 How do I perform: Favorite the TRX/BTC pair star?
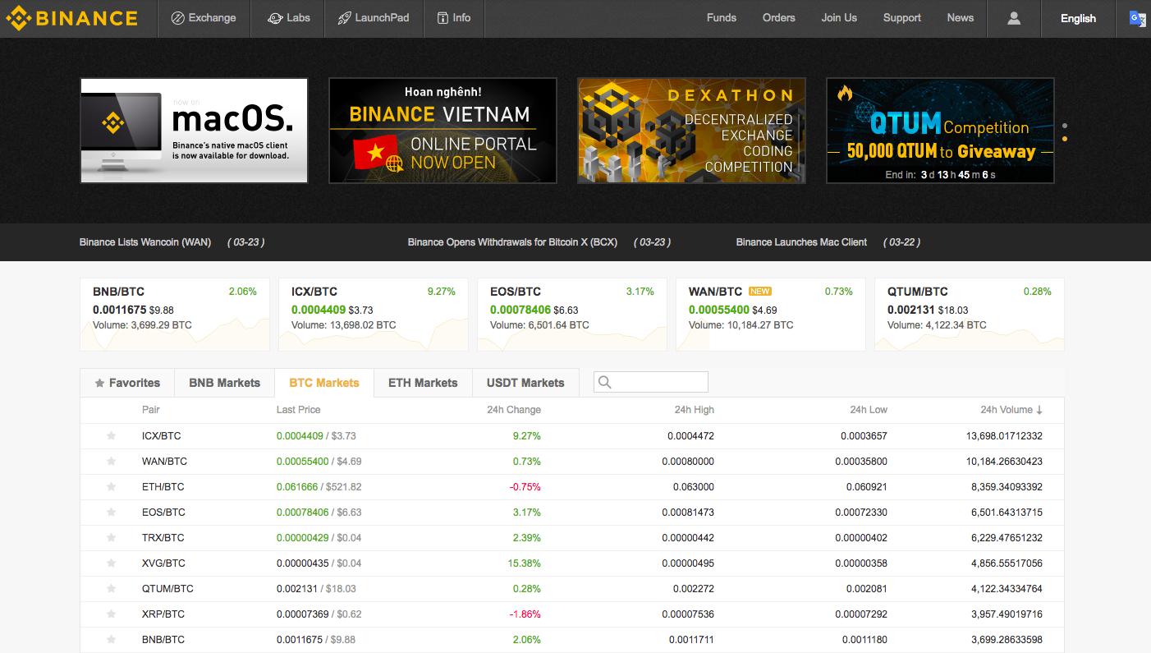click(111, 538)
